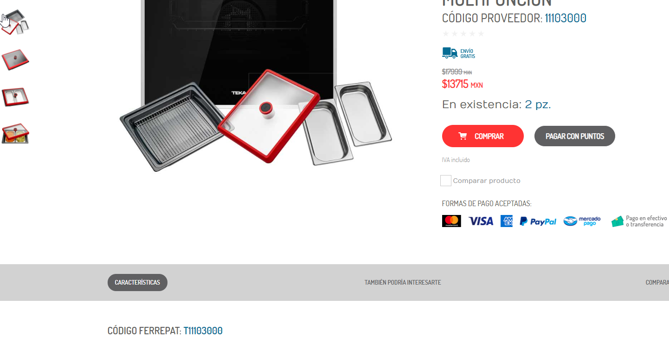Select the first product thumbnail with trays
The image size is (669, 338).
pos(15,22)
